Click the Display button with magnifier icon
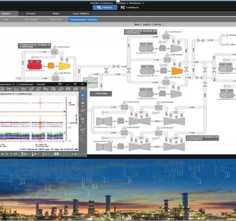 (x=103, y=7)
